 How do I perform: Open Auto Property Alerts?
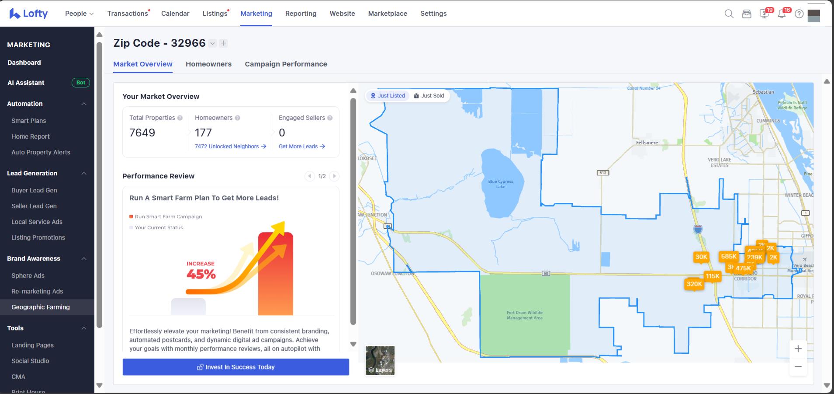[41, 152]
